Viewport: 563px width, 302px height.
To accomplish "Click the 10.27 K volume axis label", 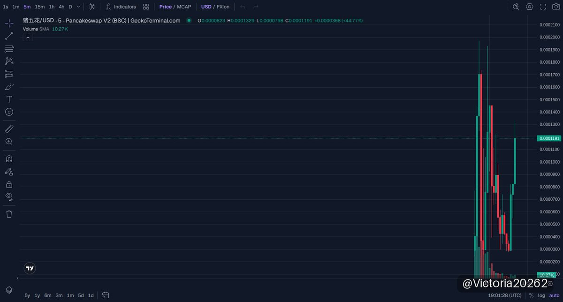I will pos(547,275).
